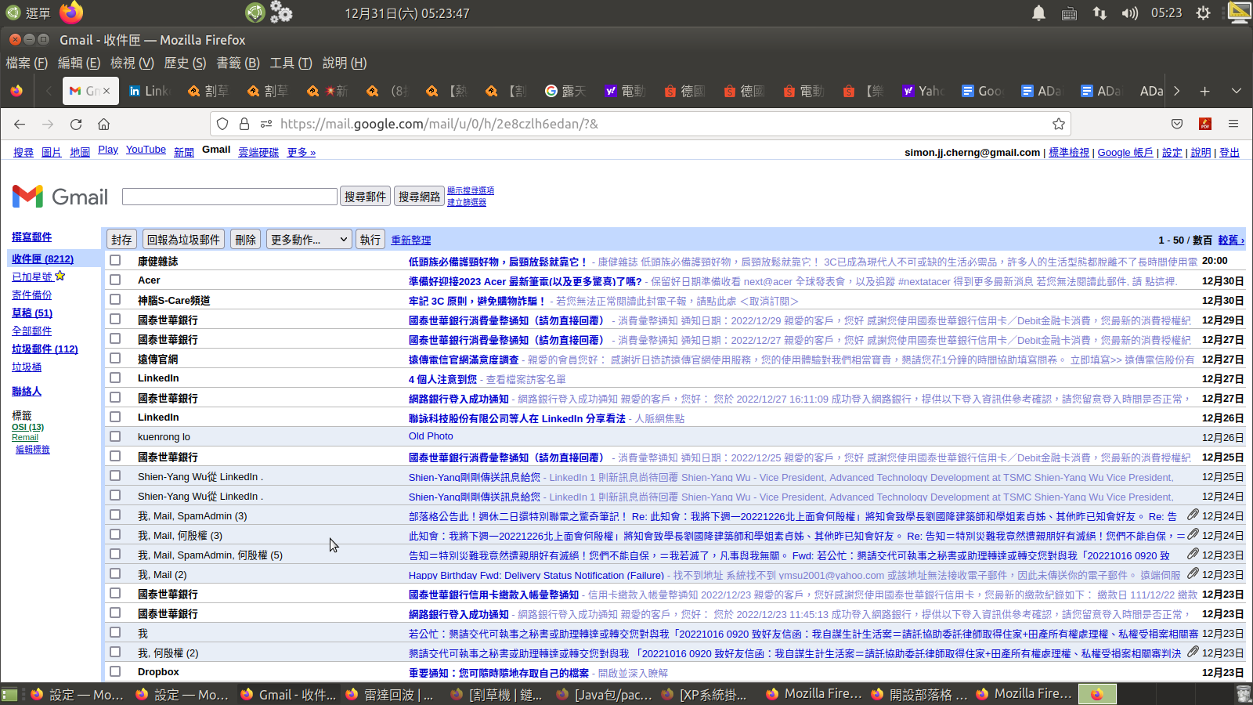Viewport: 1253px width, 705px height.
Task: Click the 刪除 delete button
Action: tap(246, 240)
